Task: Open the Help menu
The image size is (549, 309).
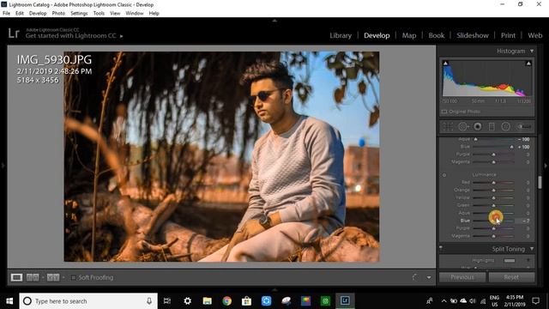Action: click(x=154, y=14)
